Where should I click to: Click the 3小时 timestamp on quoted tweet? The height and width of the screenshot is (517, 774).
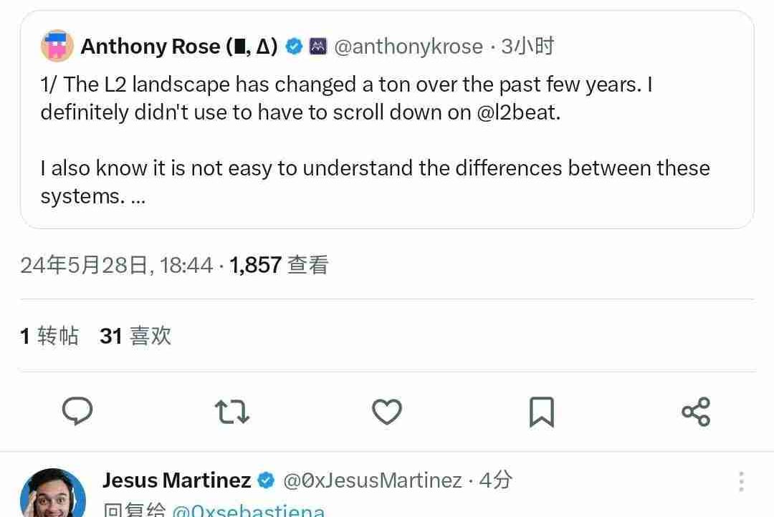tap(527, 47)
